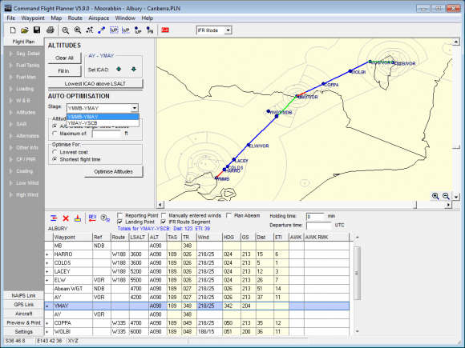Open the NAIPS Link panel
The height and width of the screenshot is (348, 465).
[x=23, y=295]
